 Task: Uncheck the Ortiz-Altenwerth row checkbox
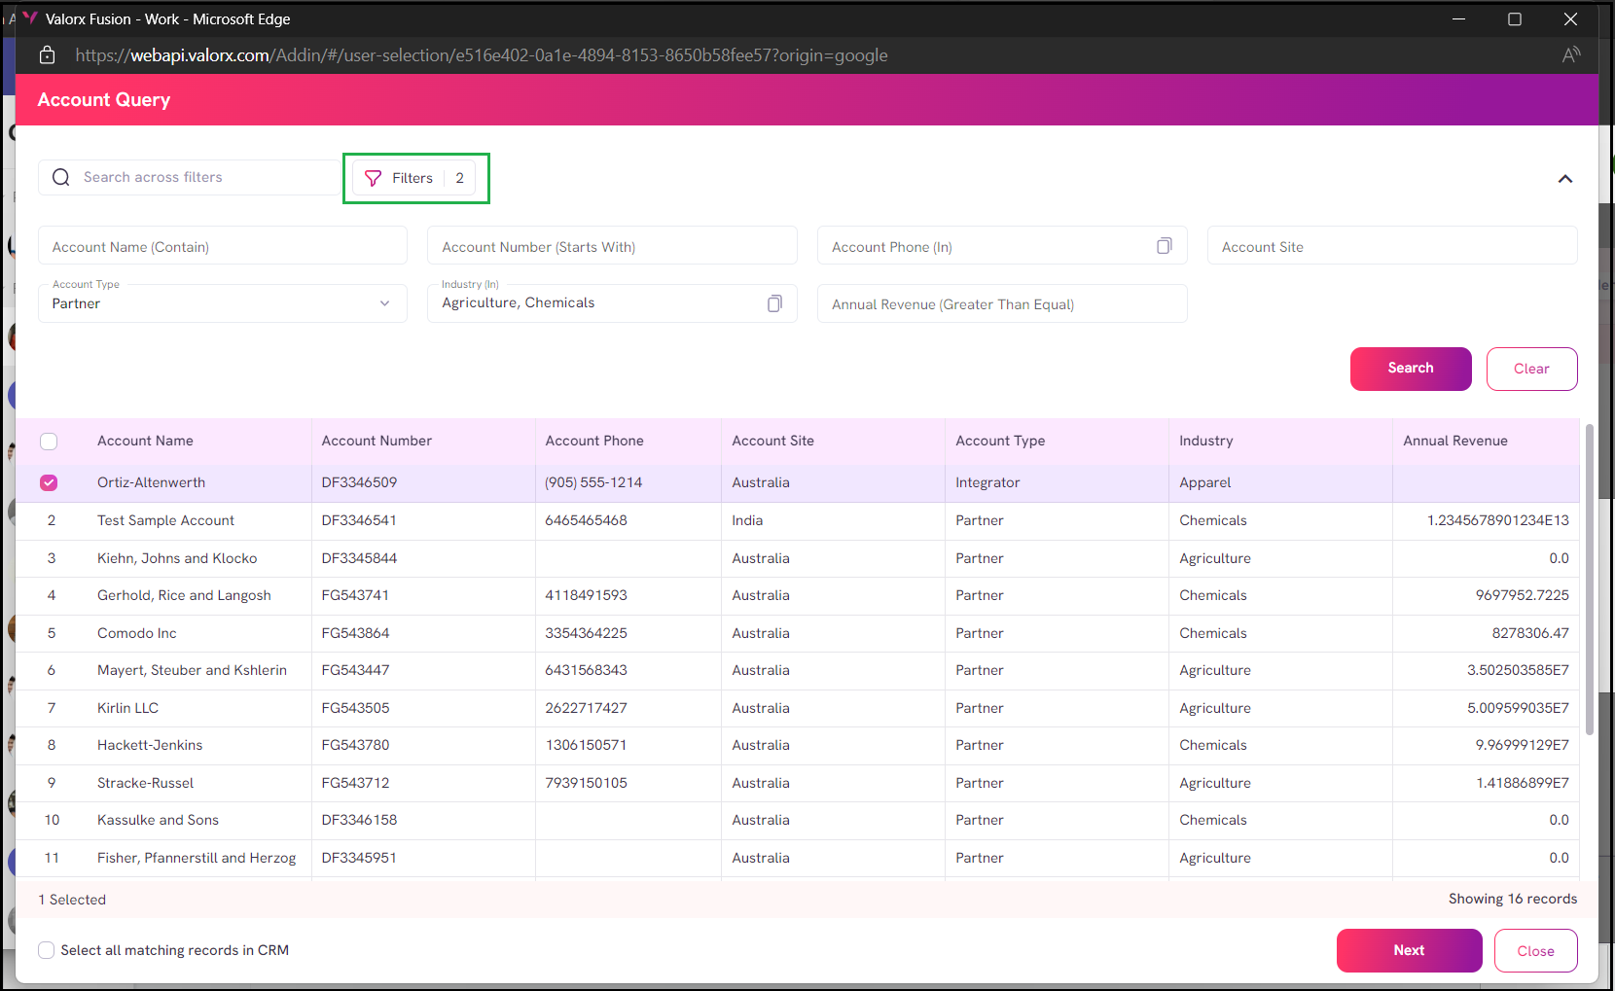(x=49, y=482)
